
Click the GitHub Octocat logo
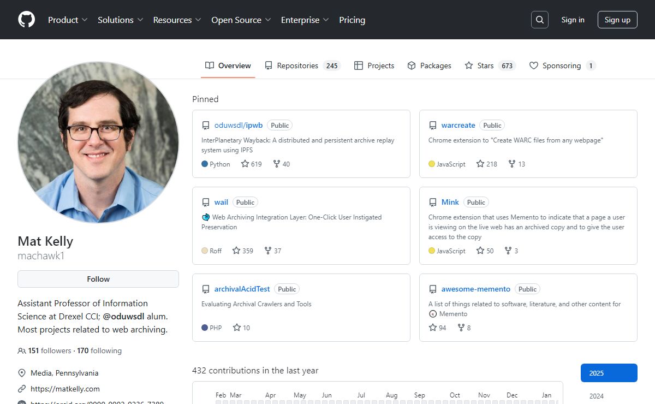point(26,20)
